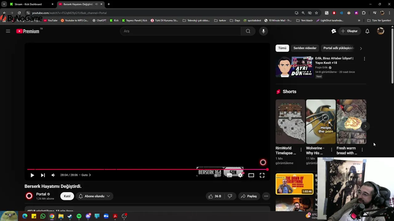Focus the Ara search field
This screenshot has height=221, width=394.
click(180, 31)
